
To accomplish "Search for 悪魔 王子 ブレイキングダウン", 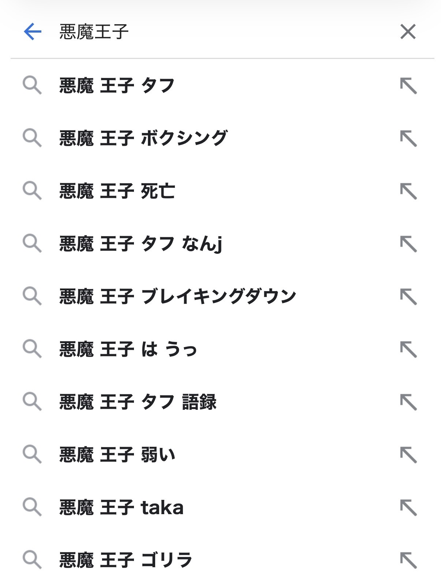I will coord(178,296).
